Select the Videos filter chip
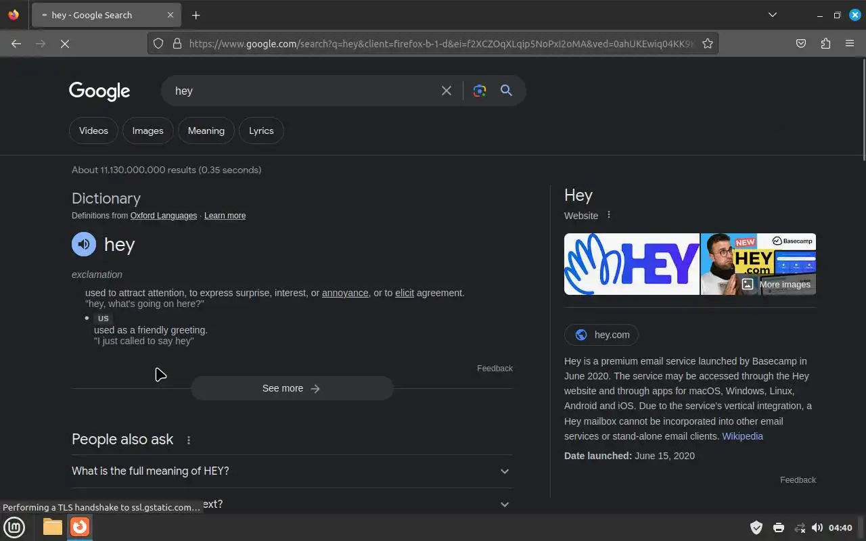 pos(93,131)
